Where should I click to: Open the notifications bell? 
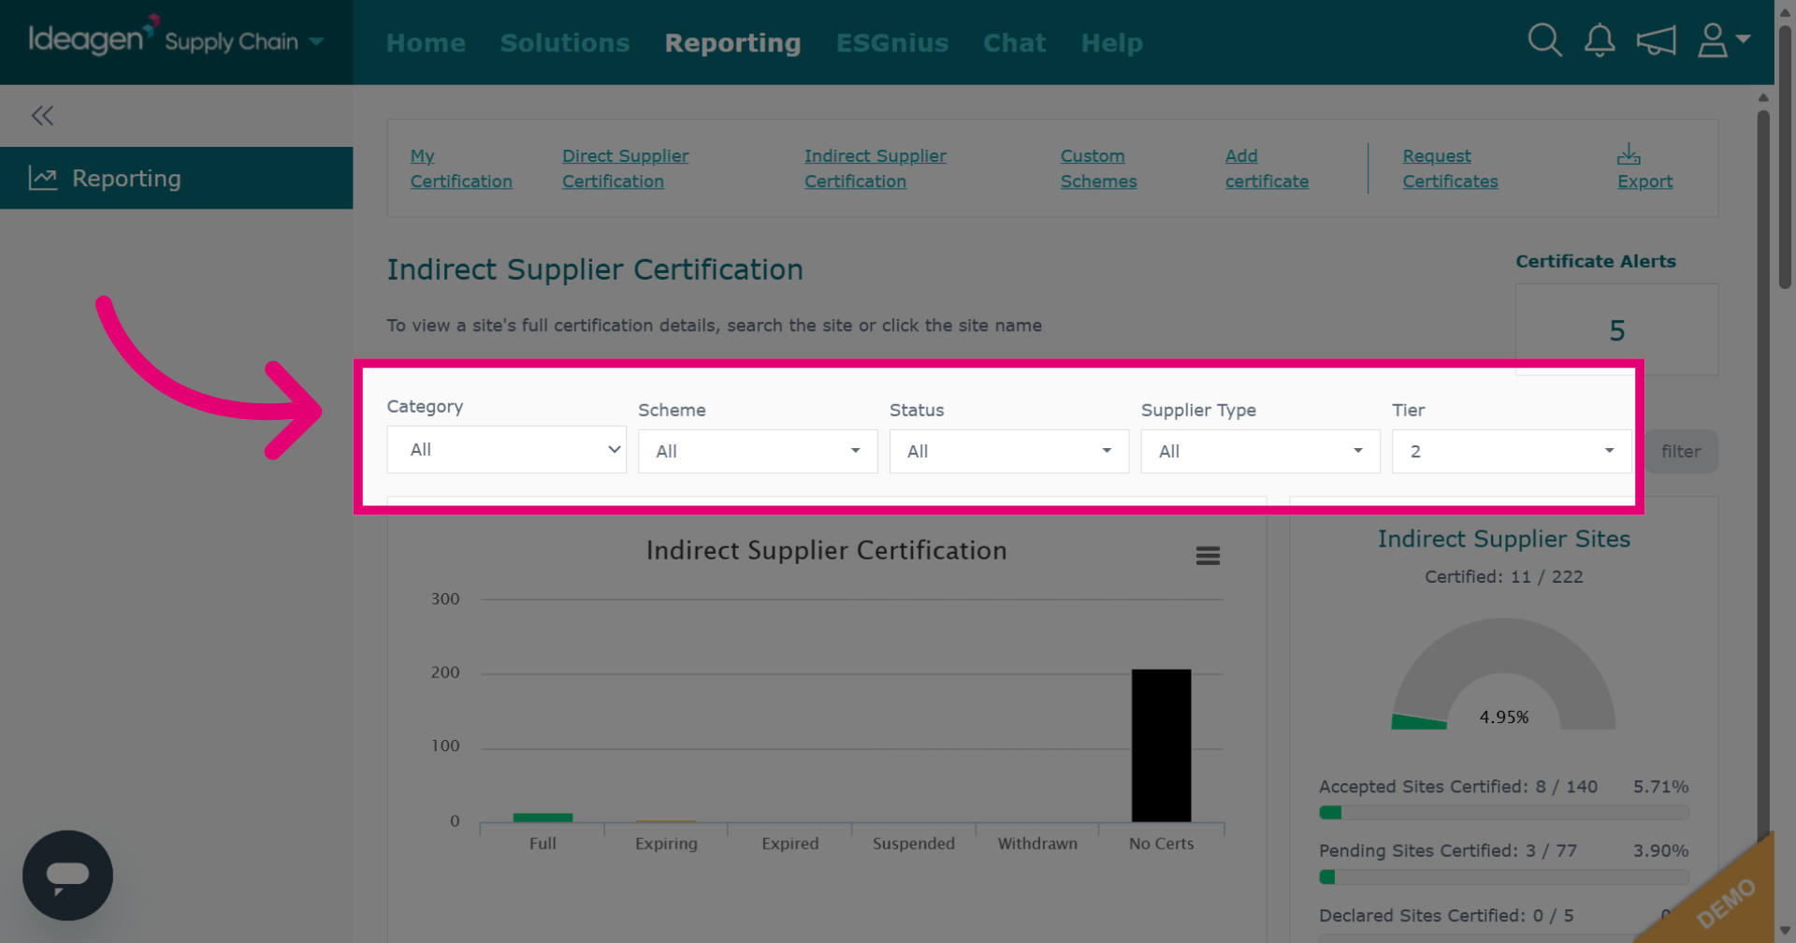[x=1600, y=40]
